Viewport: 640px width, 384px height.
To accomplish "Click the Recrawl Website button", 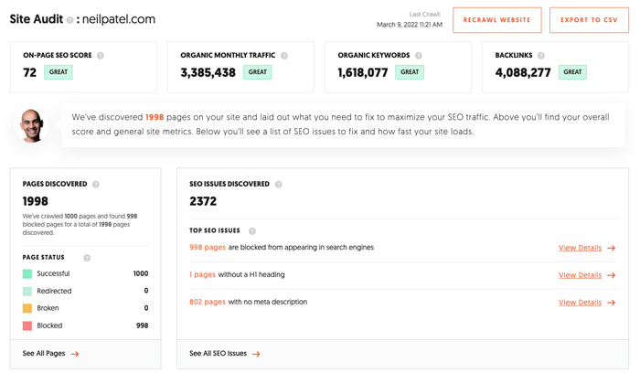I will click(496, 19).
